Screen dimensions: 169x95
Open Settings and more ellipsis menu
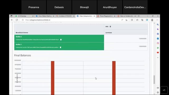157,20
